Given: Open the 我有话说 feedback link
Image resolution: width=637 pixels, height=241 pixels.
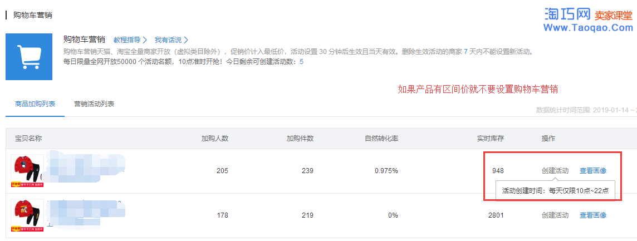Looking at the screenshot, I should 168,40.
